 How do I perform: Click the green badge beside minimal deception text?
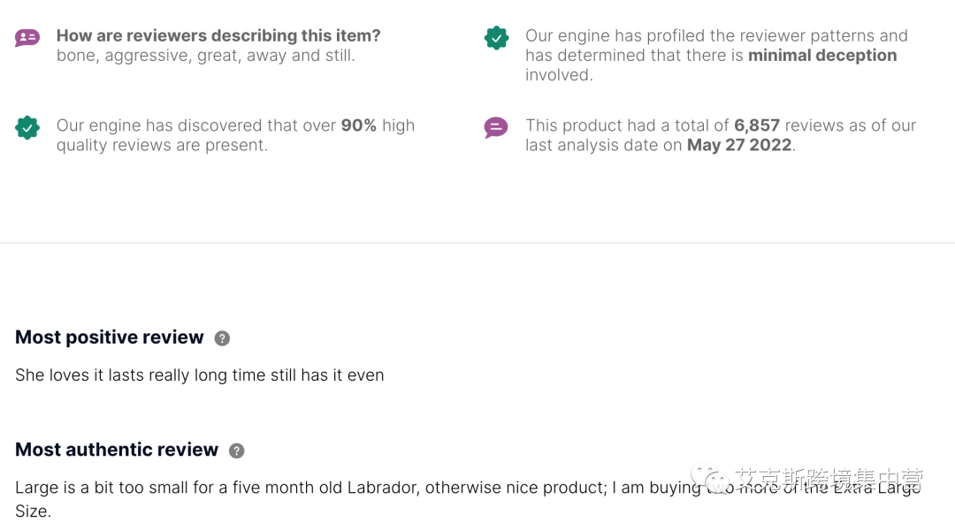(x=496, y=38)
